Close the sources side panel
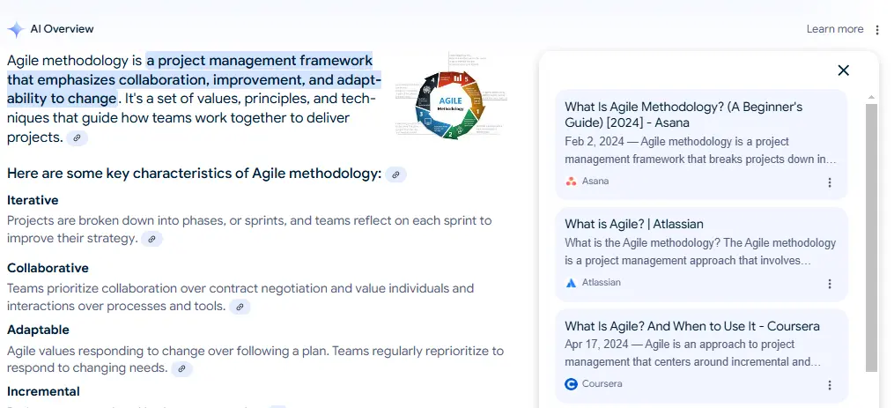The height and width of the screenshot is (408, 894). pyautogui.click(x=843, y=70)
